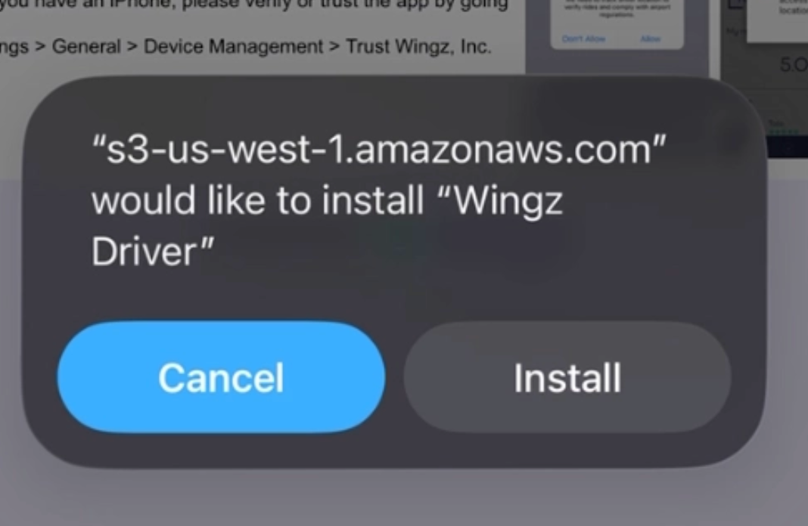Image resolution: width=808 pixels, height=526 pixels.
Task: Click the word "Driver" in dialog
Action: click(145, 251)
